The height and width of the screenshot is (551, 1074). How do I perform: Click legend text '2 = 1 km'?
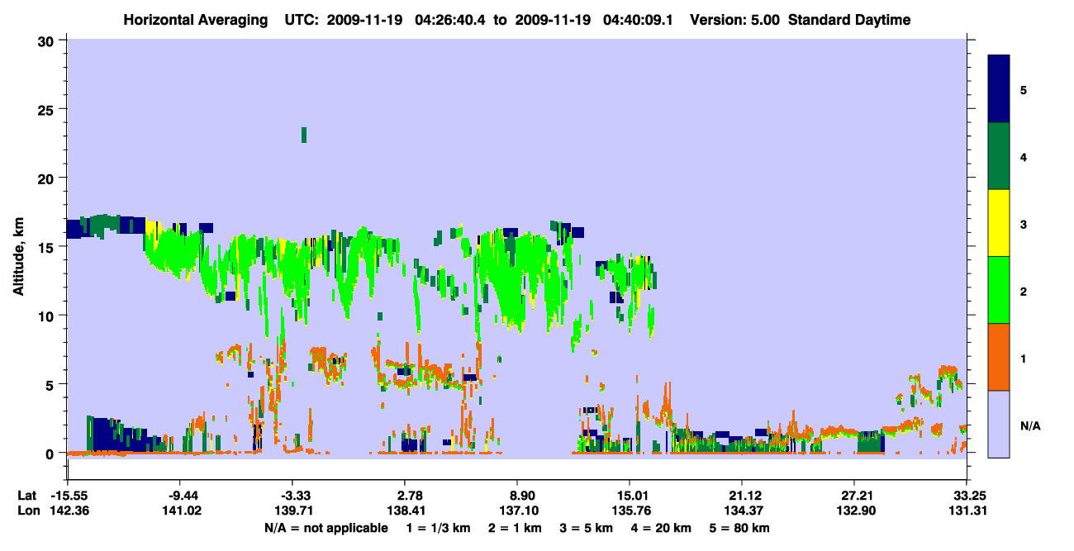point(515,528)
